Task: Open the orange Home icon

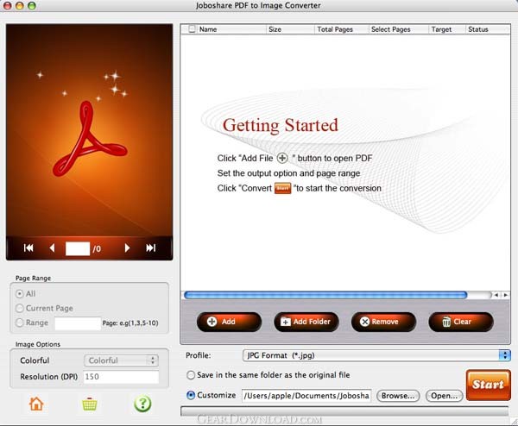Action: click(36, 404)
